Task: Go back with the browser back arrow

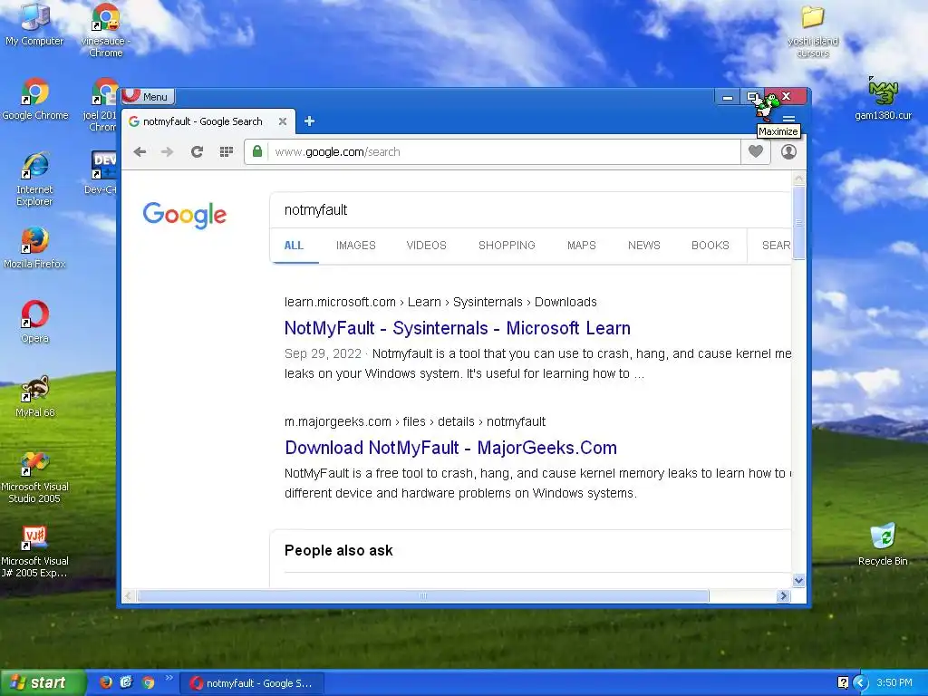Action: 140,152
